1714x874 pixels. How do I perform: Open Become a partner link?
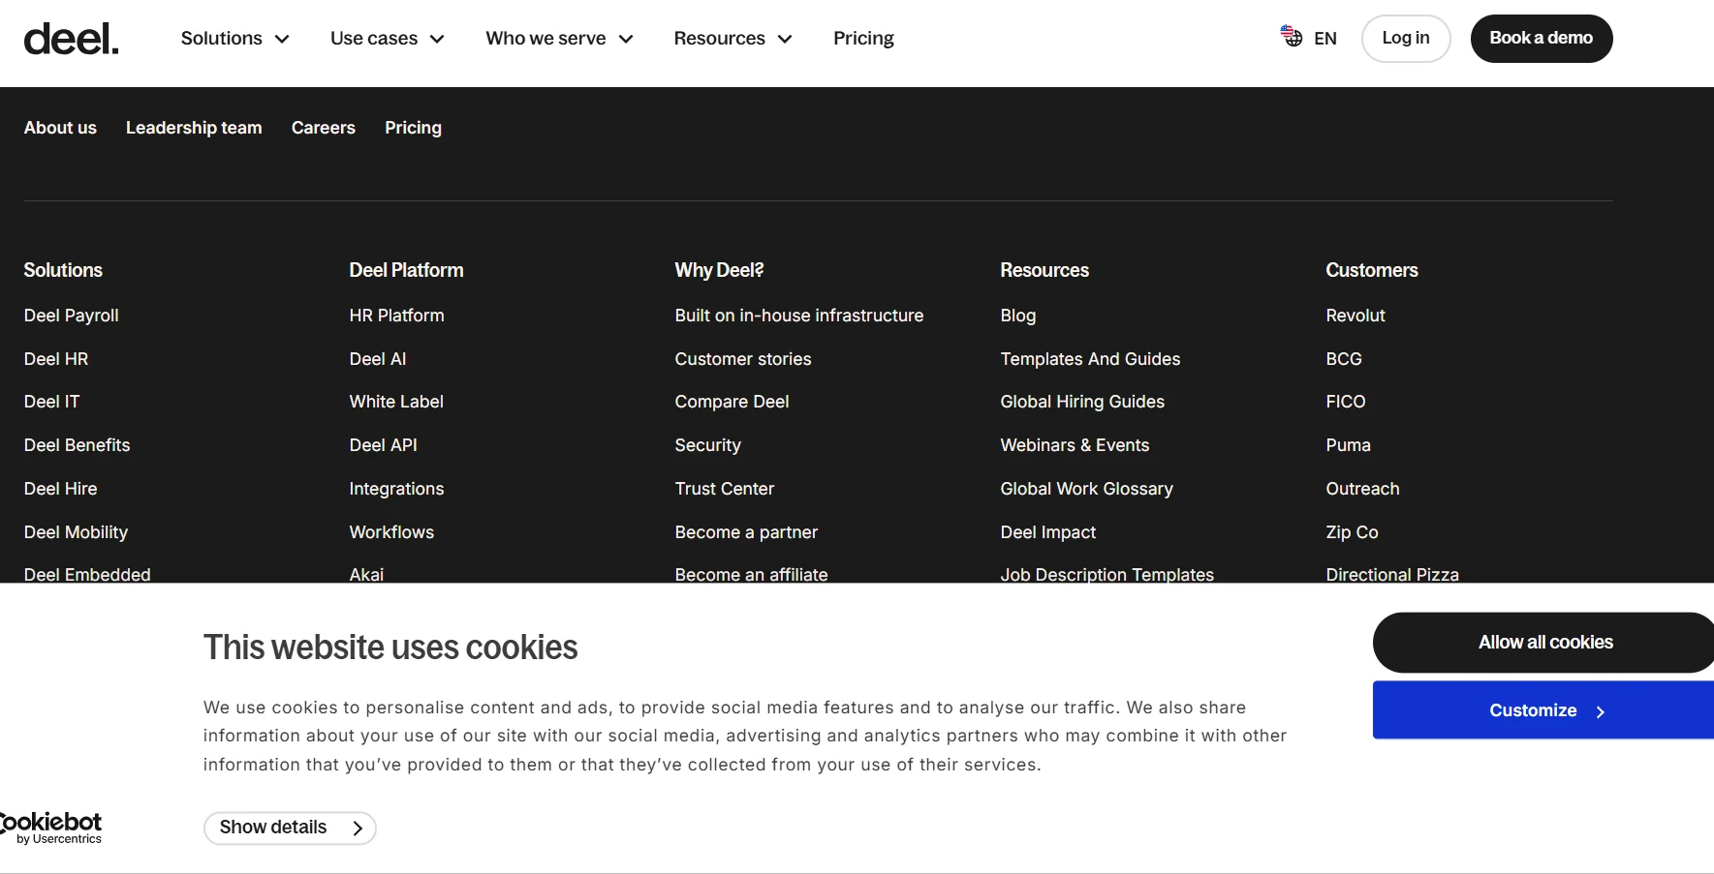(x=747, y=532)
